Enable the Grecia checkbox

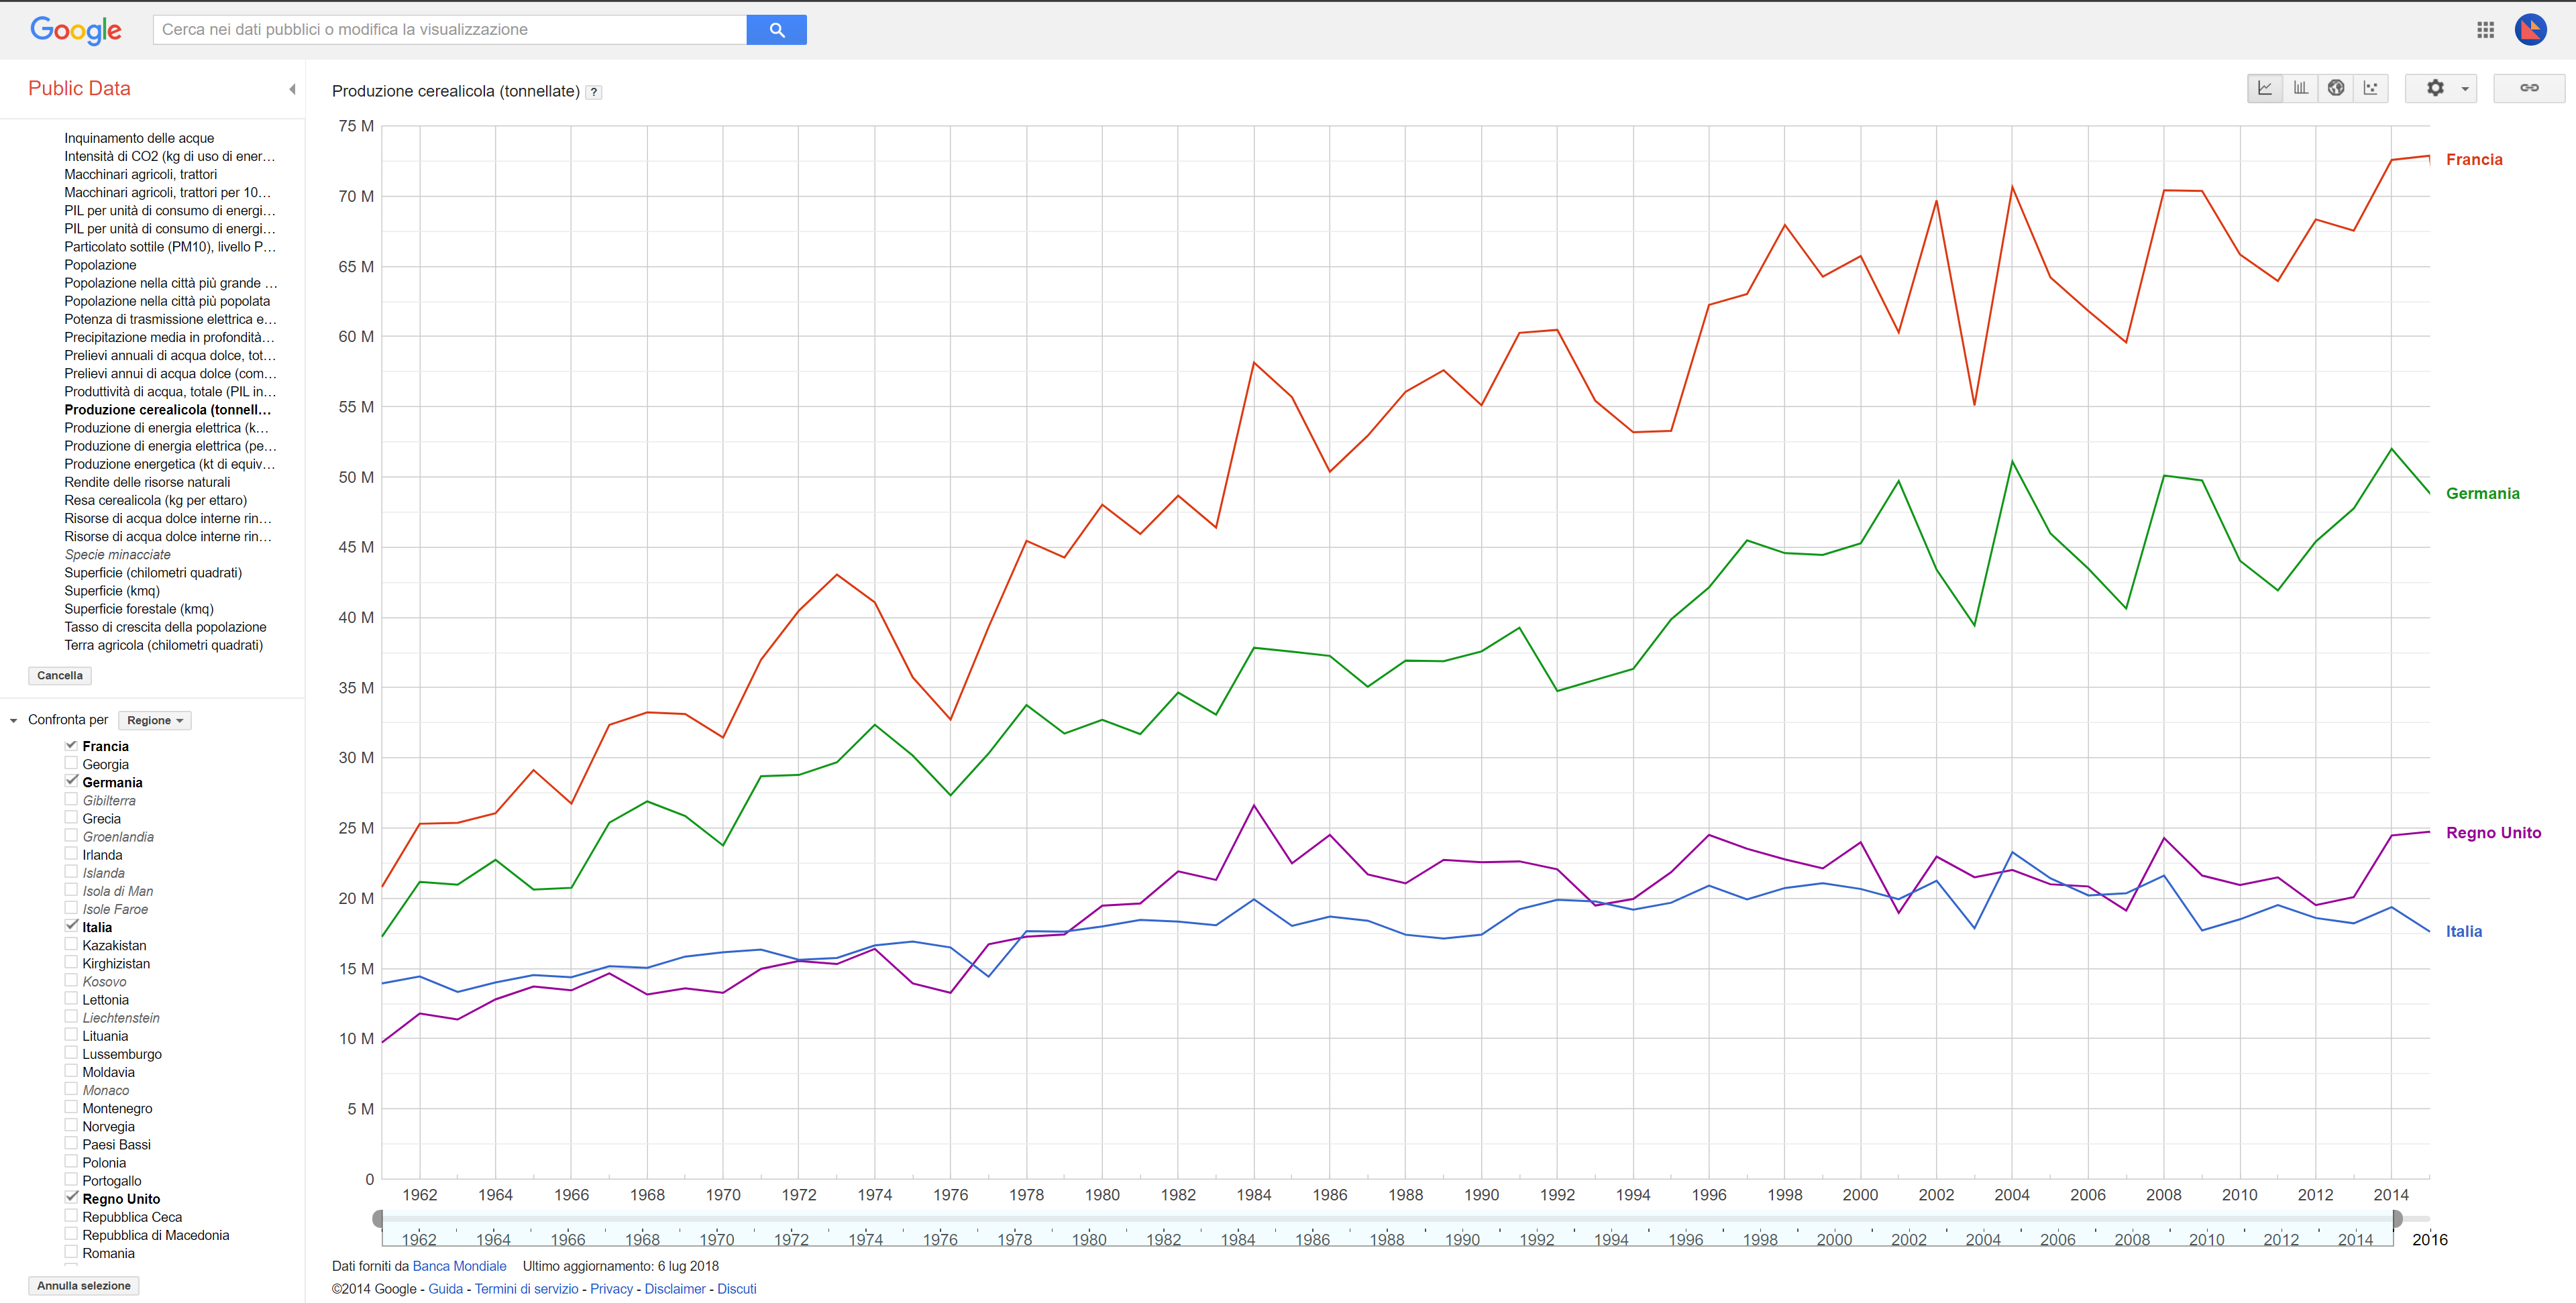71,818
